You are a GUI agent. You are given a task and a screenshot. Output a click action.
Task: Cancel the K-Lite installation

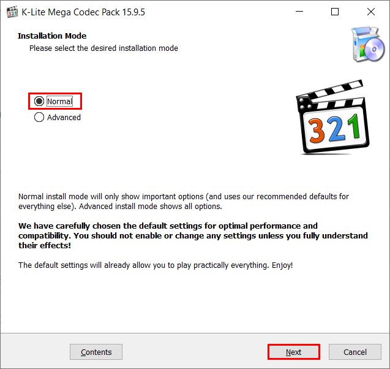coord(355,352)
